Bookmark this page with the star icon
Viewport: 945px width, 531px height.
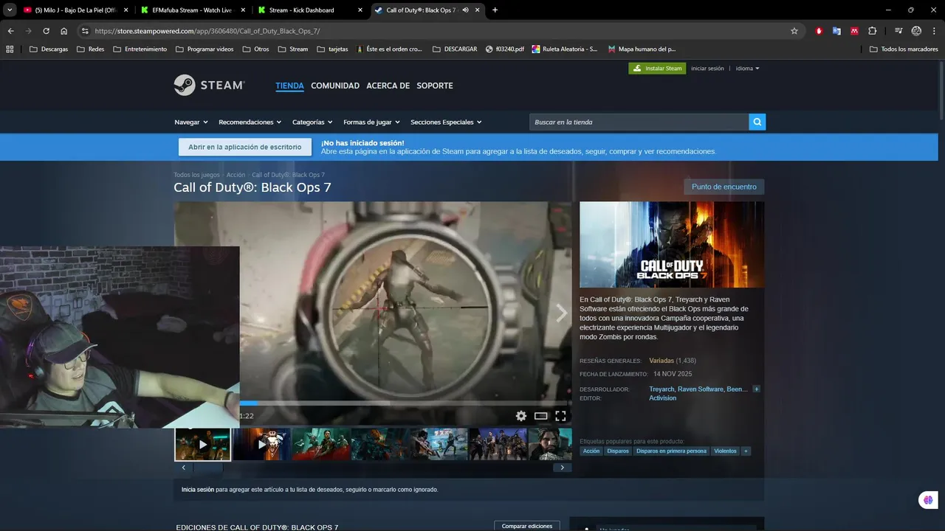click(794, 31)
